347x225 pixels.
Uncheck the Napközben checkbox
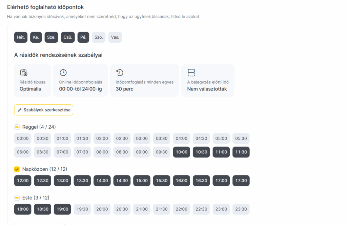[x=17, y=169]
